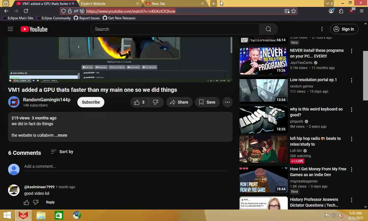Open the extensions puzzle icon

tap(341, 11)
